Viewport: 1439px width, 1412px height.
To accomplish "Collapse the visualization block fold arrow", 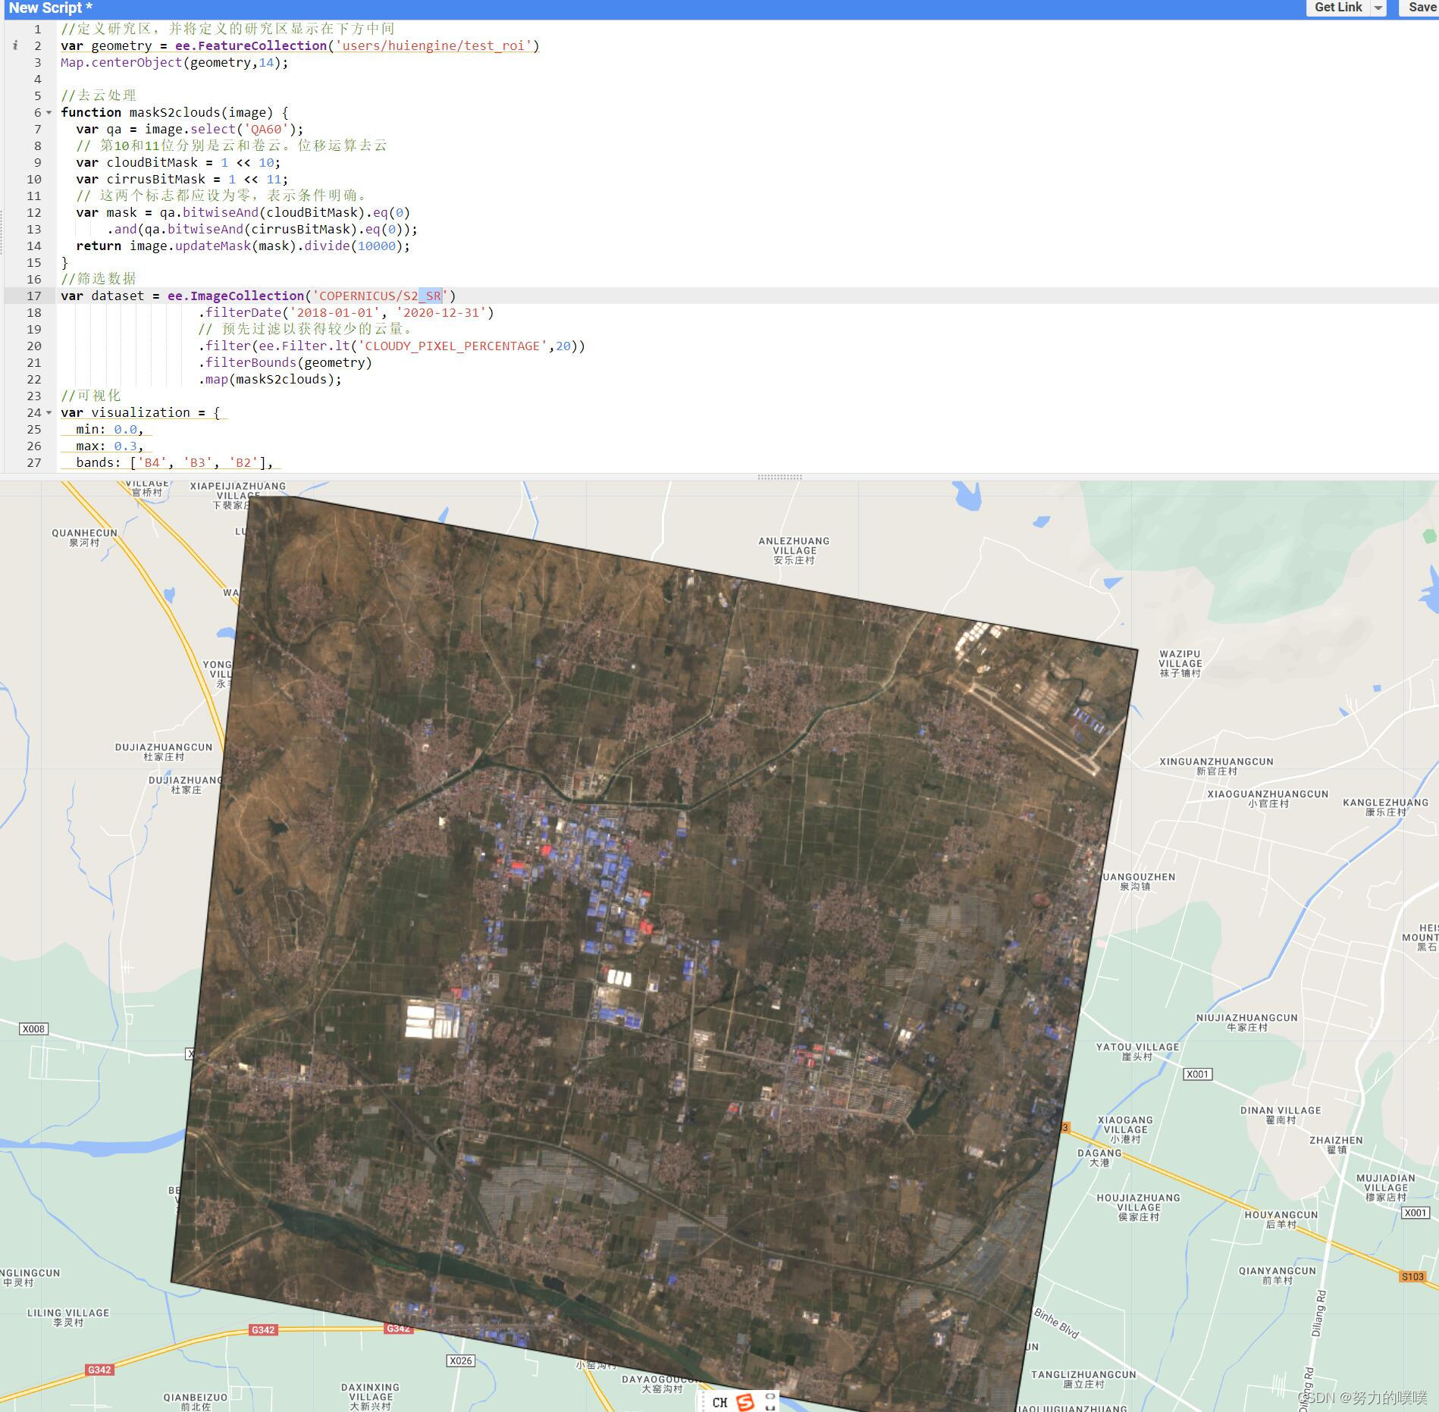I will 48,413.
